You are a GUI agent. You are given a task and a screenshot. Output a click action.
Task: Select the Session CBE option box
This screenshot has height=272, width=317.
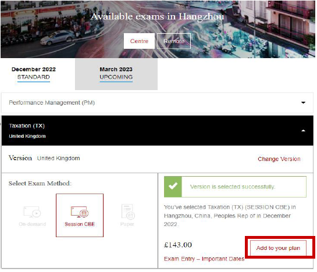pyautogui.click(x=80, y=215)
